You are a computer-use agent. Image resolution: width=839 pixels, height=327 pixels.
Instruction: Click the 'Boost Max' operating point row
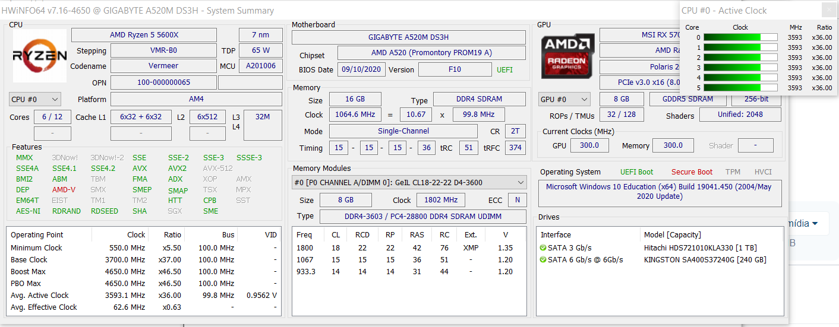(144, 272)
